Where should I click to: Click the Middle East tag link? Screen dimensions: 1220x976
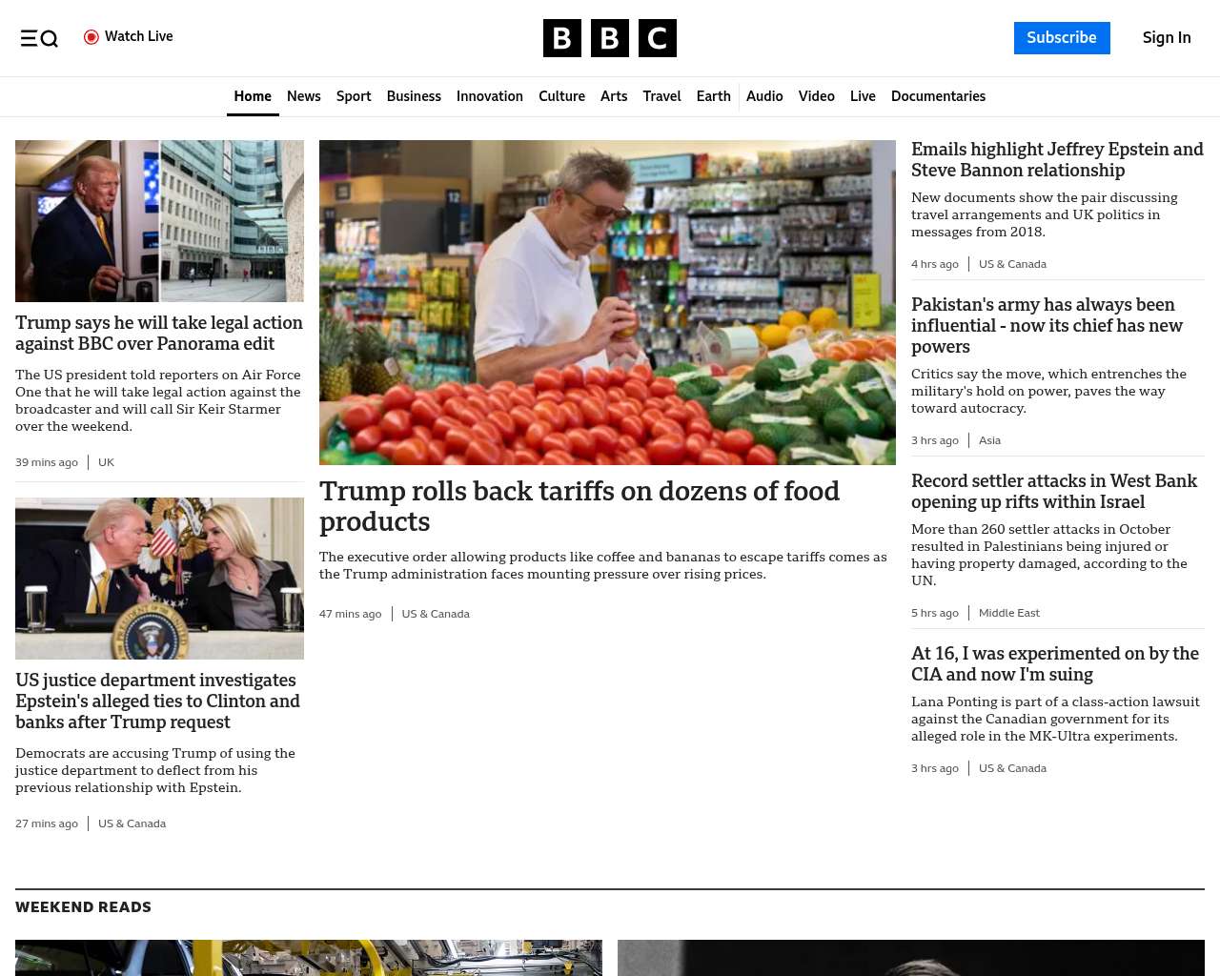coord(1008,613)
